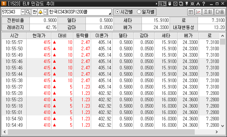The width and height of the screenshot is (227, 137).
Task: Click the 감마 table column header
Action: point(144,36)
